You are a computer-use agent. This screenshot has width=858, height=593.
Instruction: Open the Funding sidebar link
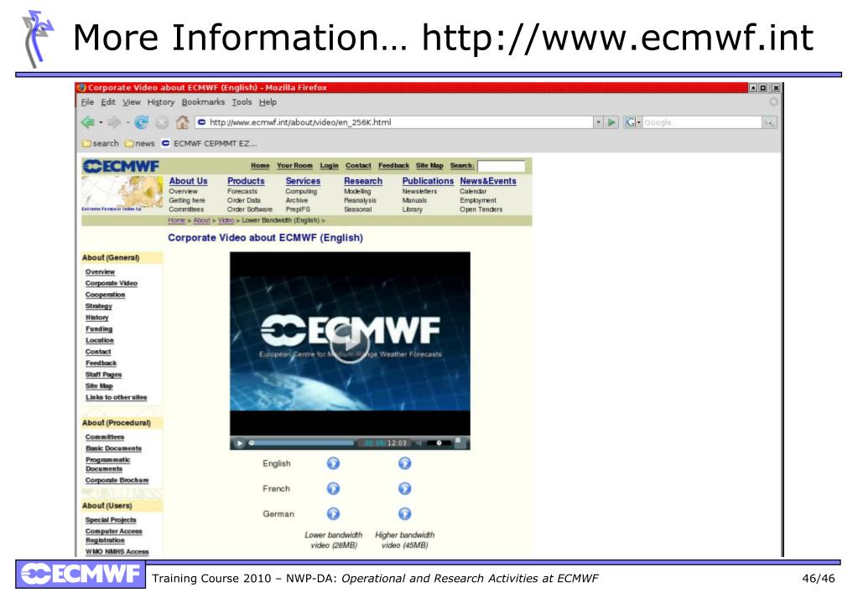tap(99, 329)
